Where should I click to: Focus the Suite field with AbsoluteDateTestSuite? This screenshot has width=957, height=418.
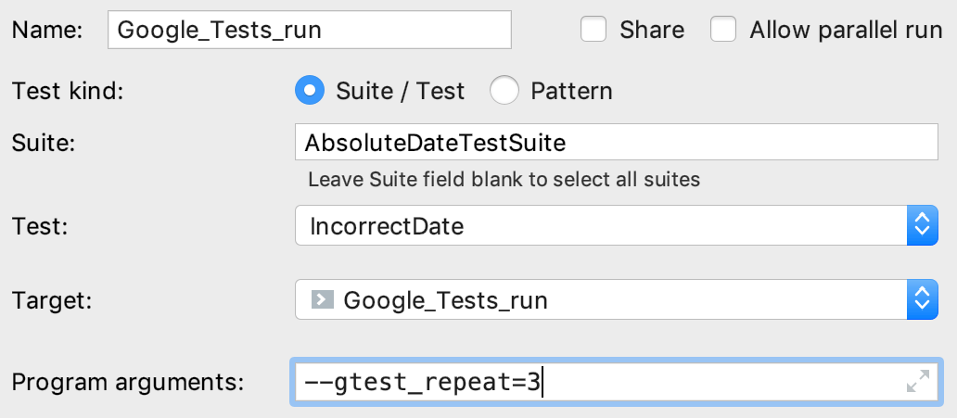pos(616,144)
